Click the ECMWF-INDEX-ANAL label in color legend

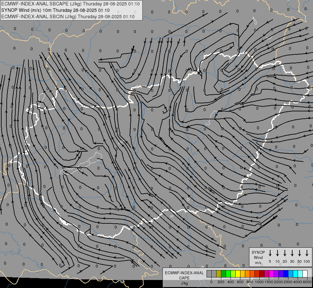pos(184,273)
